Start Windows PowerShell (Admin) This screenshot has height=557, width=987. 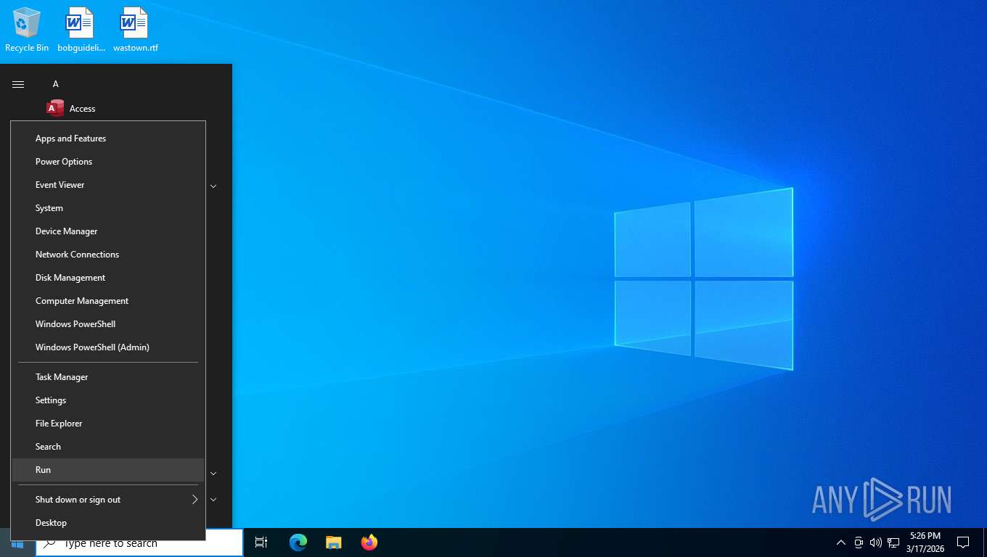click(x=108, y=347)
